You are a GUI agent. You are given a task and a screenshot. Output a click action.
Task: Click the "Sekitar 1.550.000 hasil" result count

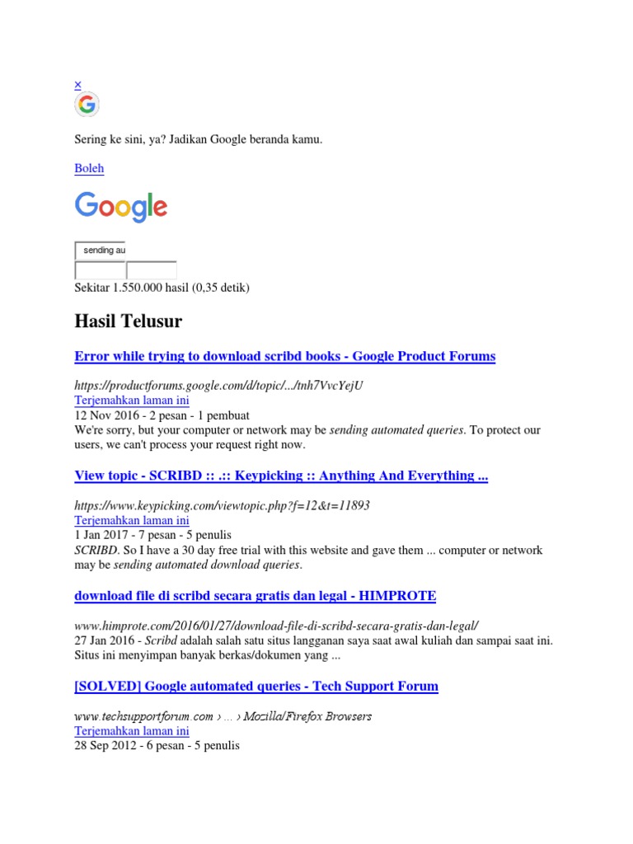coord(162,288)
